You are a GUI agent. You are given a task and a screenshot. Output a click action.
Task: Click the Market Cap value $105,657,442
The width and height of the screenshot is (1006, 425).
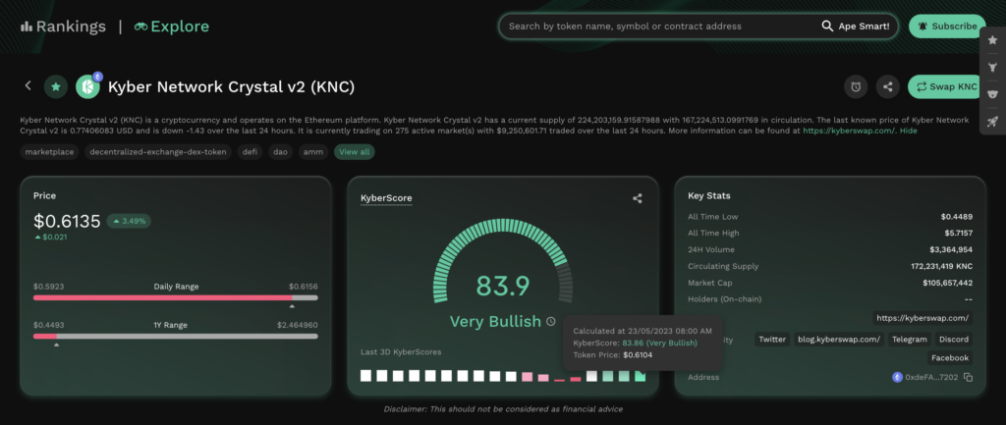point(948,283)
